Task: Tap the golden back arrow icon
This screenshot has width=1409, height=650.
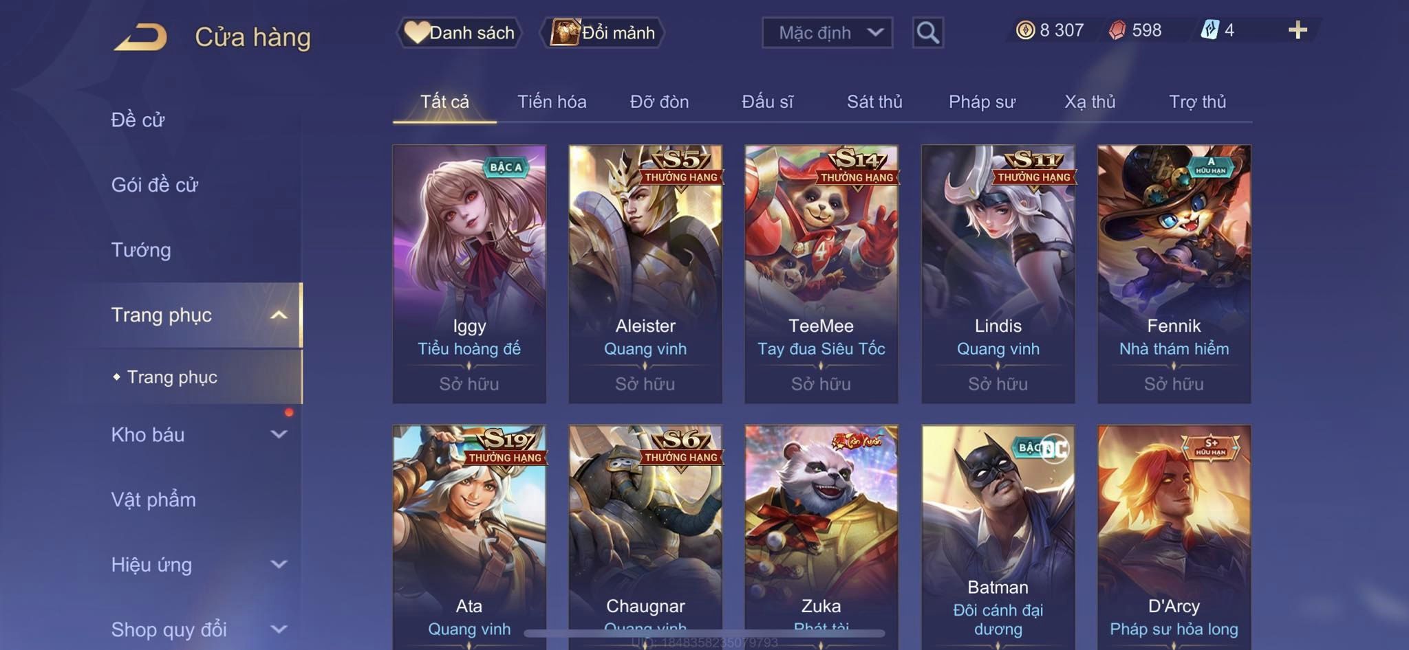Action: (141, 36)
